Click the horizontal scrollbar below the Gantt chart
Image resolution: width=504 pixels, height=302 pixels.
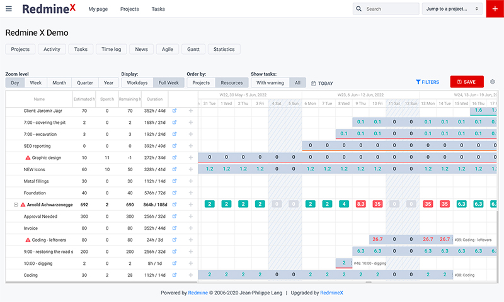(369, 282)
